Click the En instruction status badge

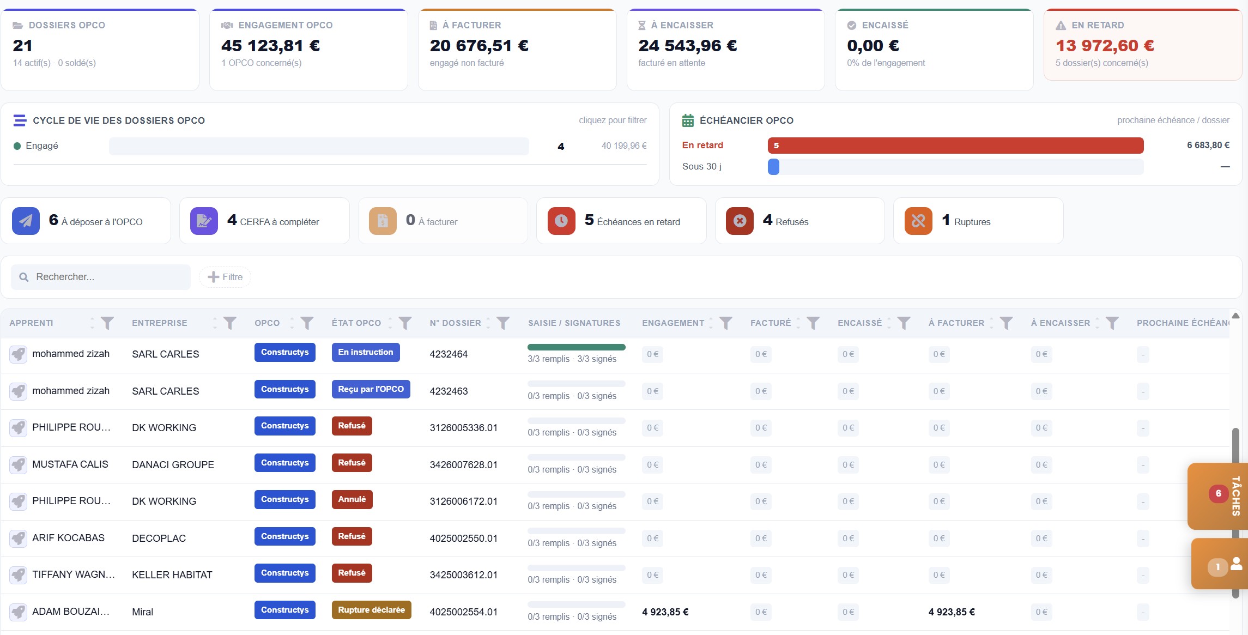[366, 352]
